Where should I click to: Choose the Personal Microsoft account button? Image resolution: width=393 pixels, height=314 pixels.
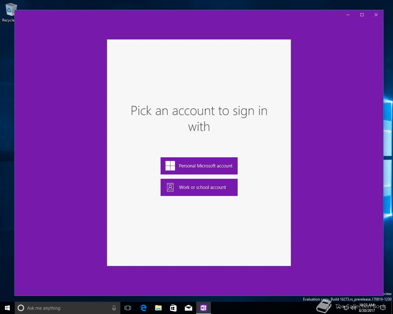199,166
